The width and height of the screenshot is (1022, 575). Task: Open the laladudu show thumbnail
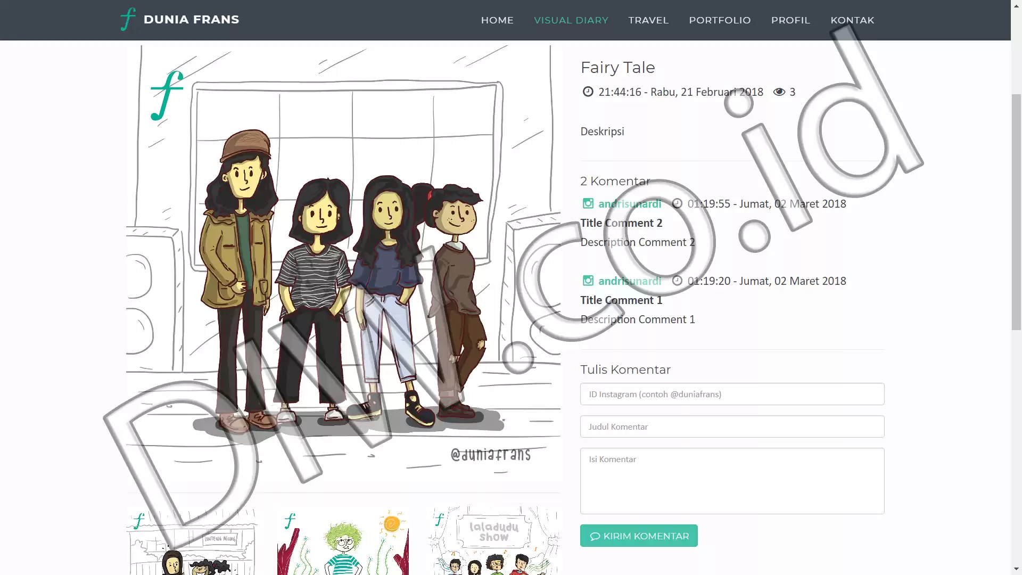tap(494, 540)
